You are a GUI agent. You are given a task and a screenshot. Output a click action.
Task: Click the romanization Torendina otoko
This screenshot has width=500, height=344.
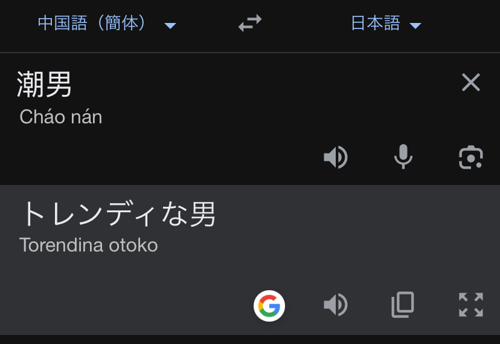(x=88, y=245)
